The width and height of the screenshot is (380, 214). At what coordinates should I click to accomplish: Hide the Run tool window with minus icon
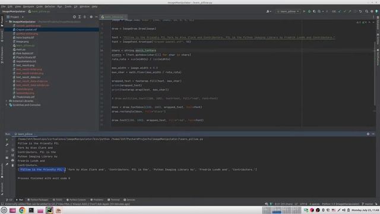(x=373, y=134)
